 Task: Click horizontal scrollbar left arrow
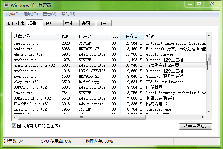15,117
